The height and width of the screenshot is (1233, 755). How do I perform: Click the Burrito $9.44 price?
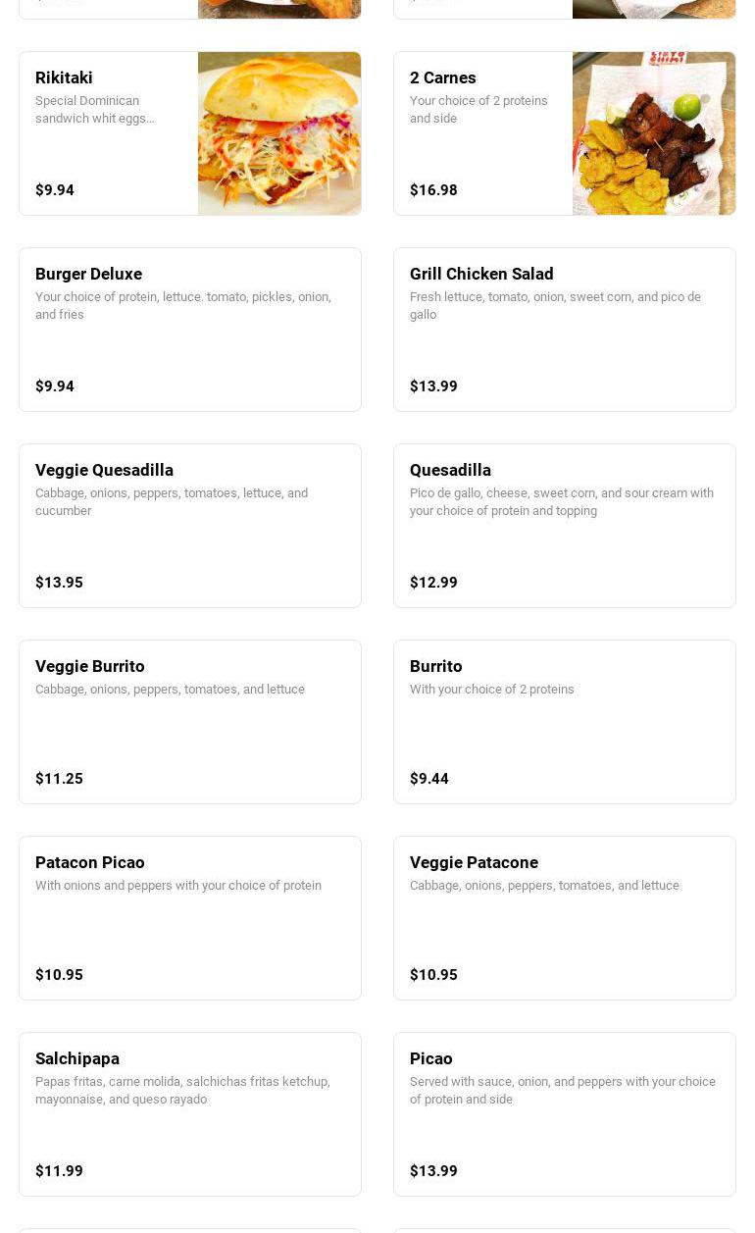click(429, 779)
